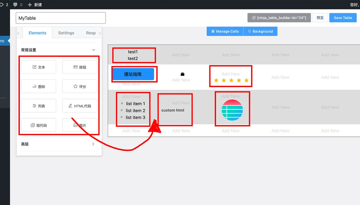Select the 列表 list element

click(x=39, y=106)
